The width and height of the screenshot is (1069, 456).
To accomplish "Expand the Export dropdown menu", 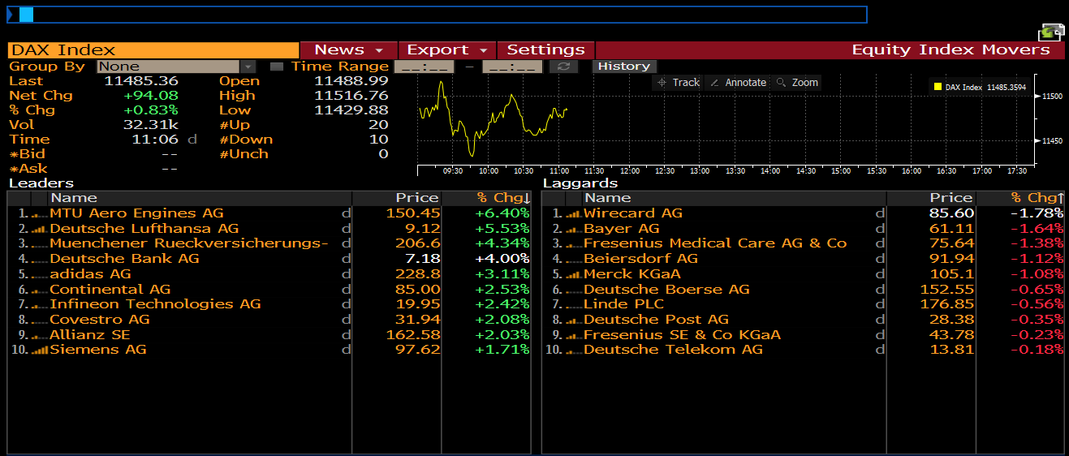I will [447, 50].
